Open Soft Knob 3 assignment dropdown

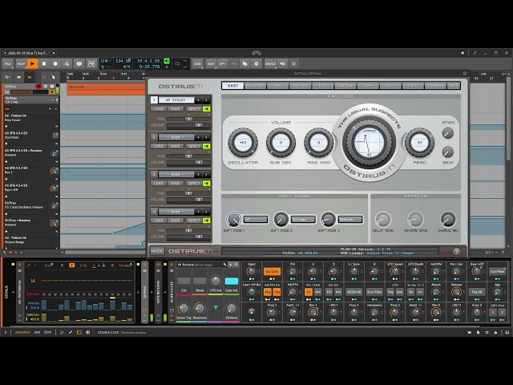[x=350, y=219]
